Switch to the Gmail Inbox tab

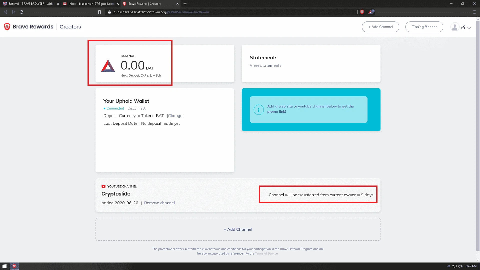coord(91,4)
